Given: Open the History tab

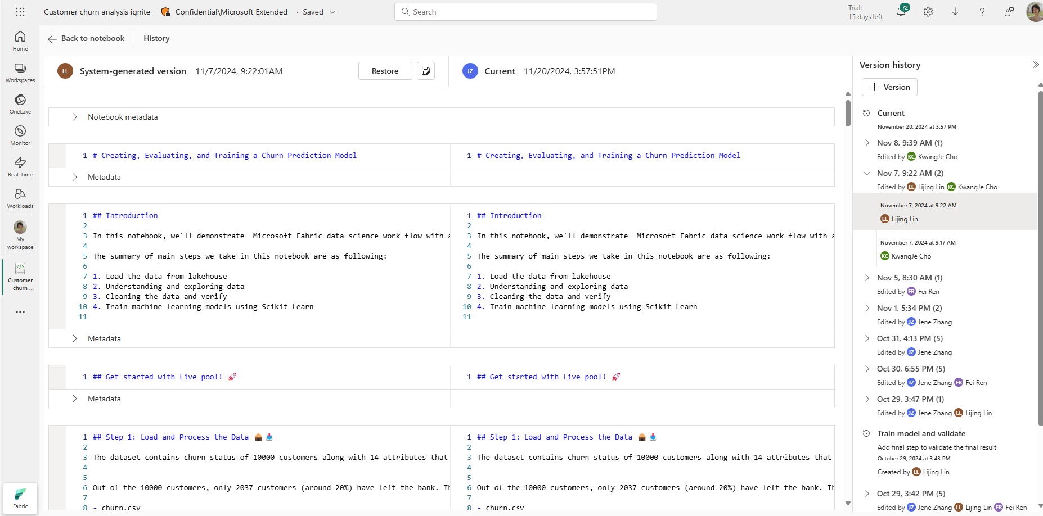Looking at the screenshot, I should [x=156, y=38].
